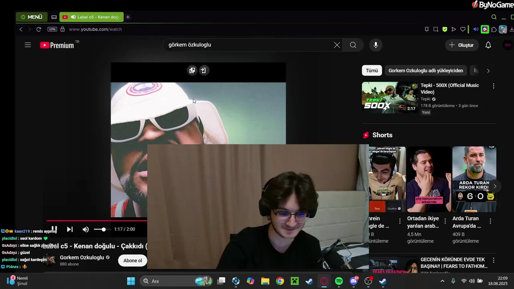Screen dimensions: 514x289
Task: Select the Tümü filter chip
Action: 372,71
